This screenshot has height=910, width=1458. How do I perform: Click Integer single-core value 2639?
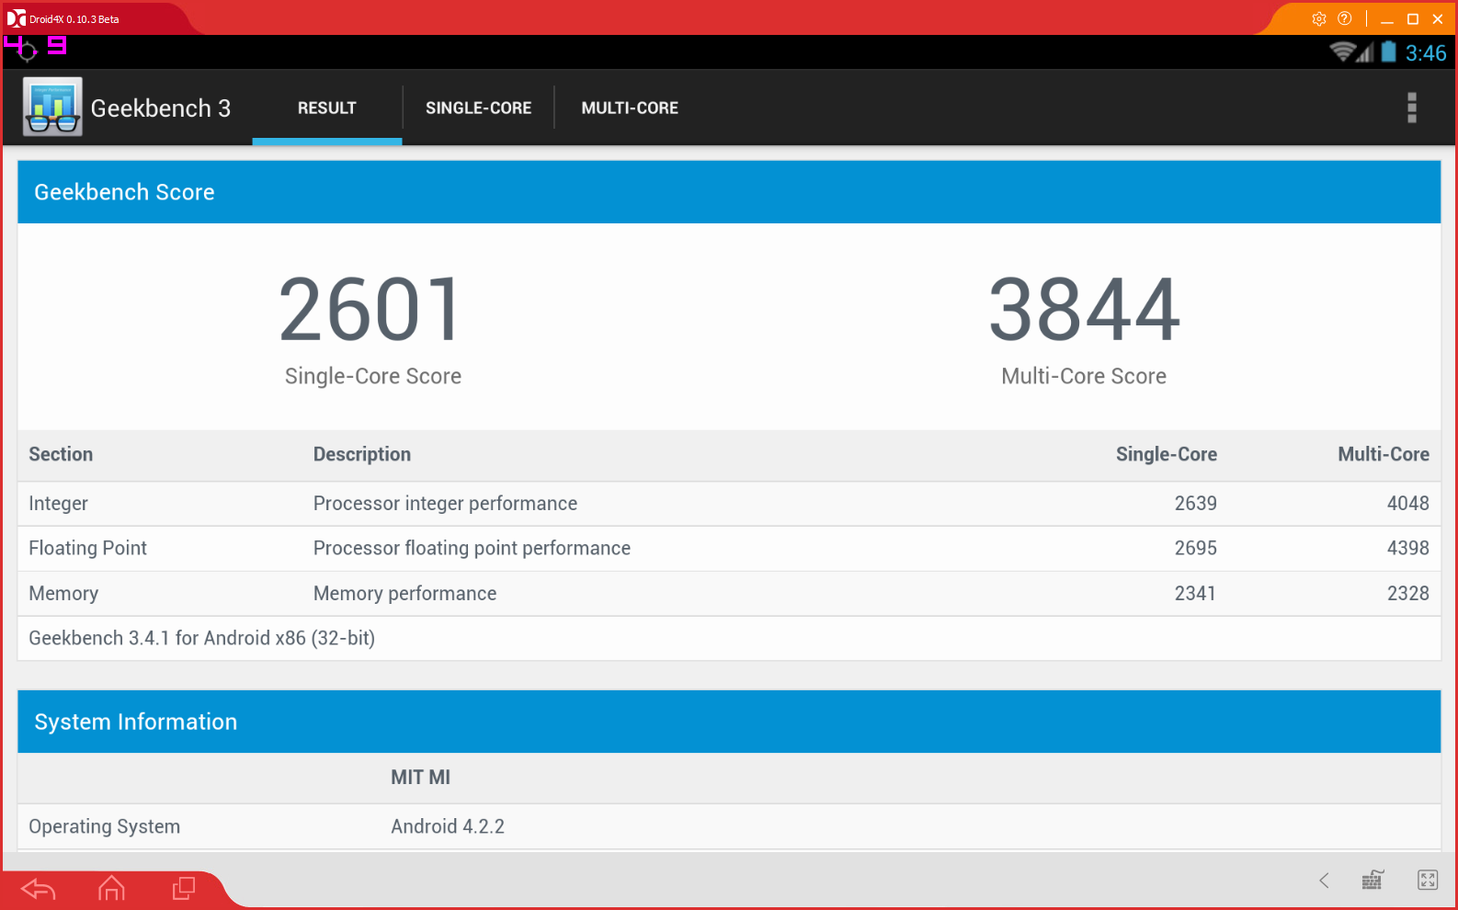tap(1195, 504)
